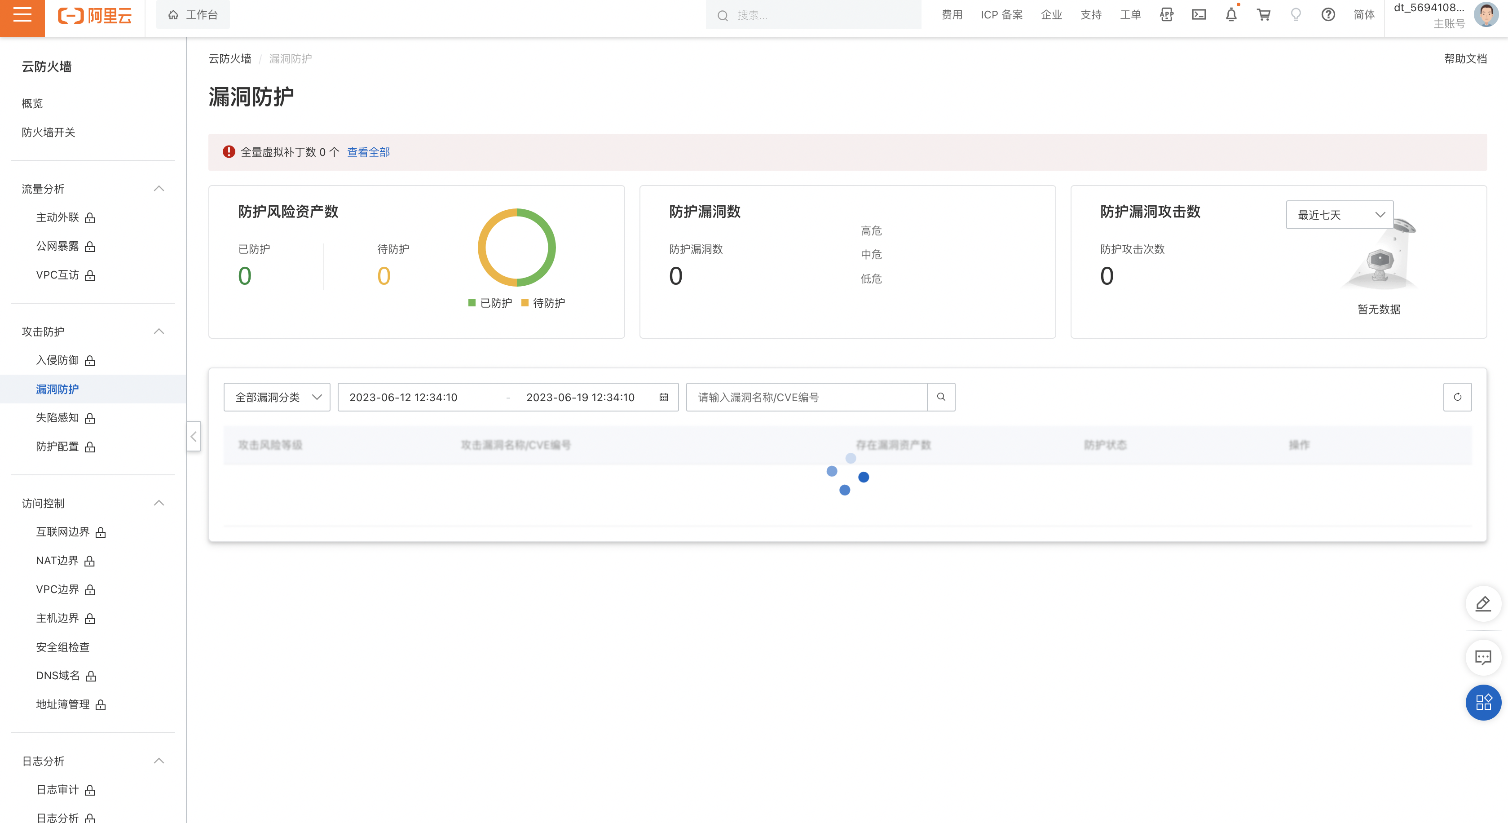Open VPC互访 in the sidebar
The height and width of the screenshot is (823, 1508).
[x=57, y=275]
